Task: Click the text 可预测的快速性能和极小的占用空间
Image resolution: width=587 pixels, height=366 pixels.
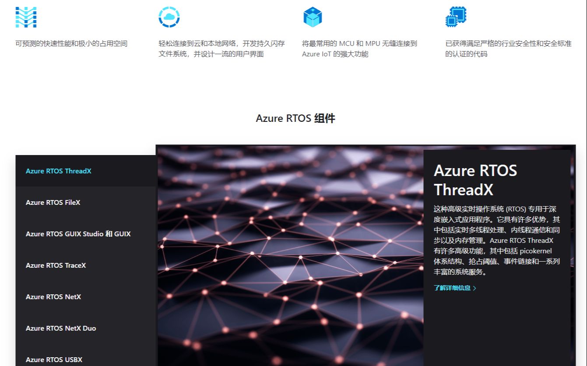Action: coord(71,44)
